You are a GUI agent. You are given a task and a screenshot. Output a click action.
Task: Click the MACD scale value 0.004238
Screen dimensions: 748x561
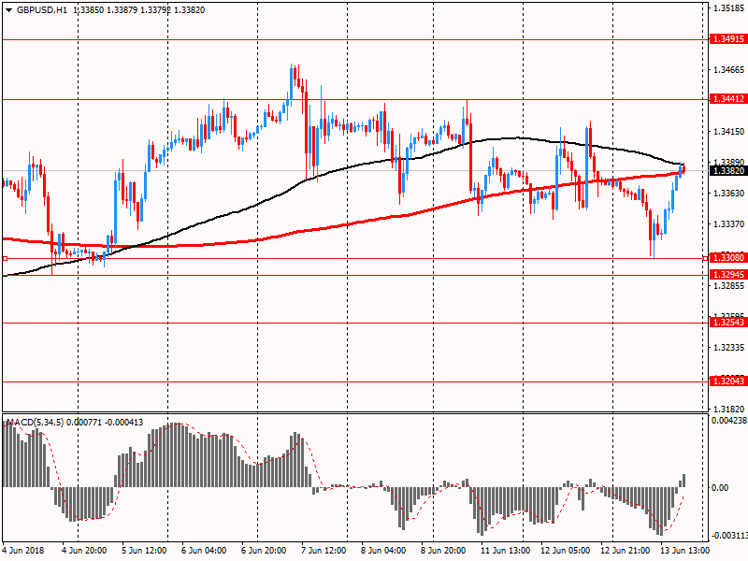[x=729, y=421]
